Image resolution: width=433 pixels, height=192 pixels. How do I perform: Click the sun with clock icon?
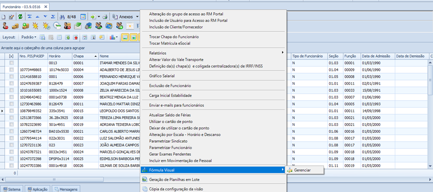tap(46, 26)
